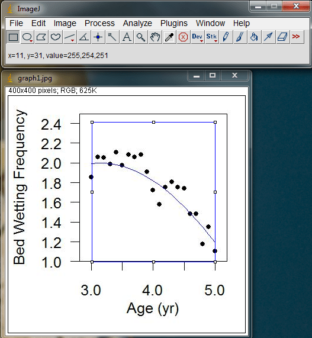The image size is (312, 338).
Task: Open the Image menu
Action: tap(65, 23)
